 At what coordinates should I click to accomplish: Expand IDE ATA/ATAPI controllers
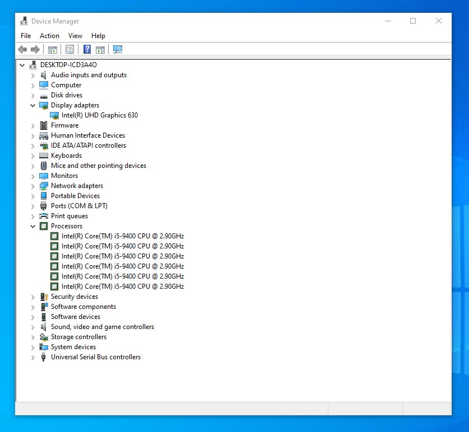(x=33, y=146)
